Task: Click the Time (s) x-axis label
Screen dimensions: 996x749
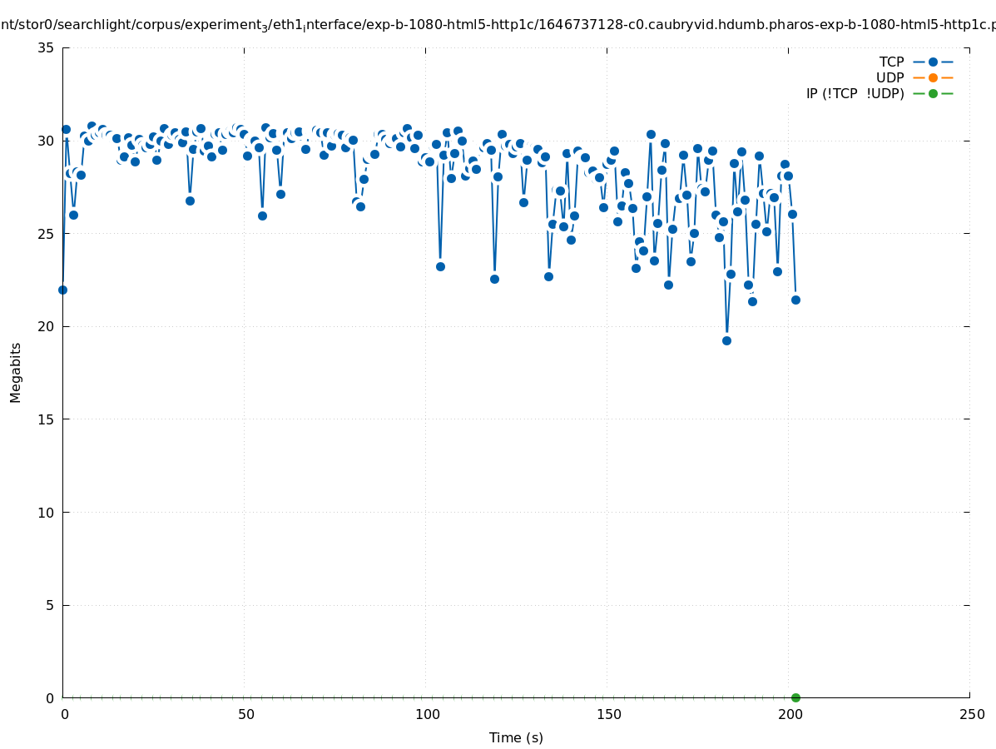Action: click(x=516, y=737)
